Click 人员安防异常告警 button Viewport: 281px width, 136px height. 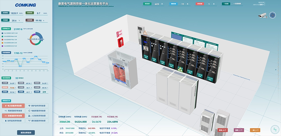click(37, 116)
